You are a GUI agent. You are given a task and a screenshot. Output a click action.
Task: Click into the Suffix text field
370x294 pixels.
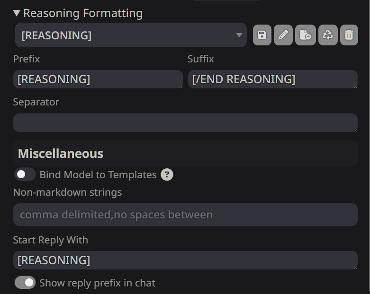pos(272,79)
